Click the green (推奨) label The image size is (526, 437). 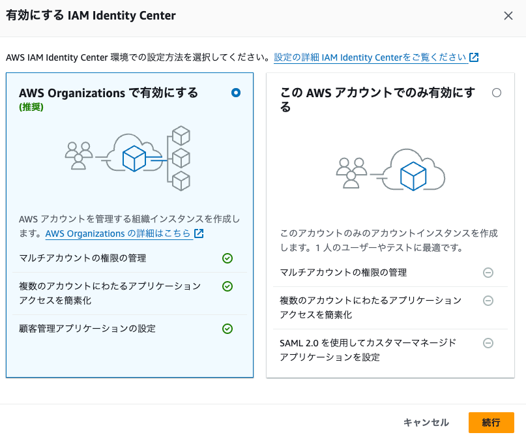[31, 107]
